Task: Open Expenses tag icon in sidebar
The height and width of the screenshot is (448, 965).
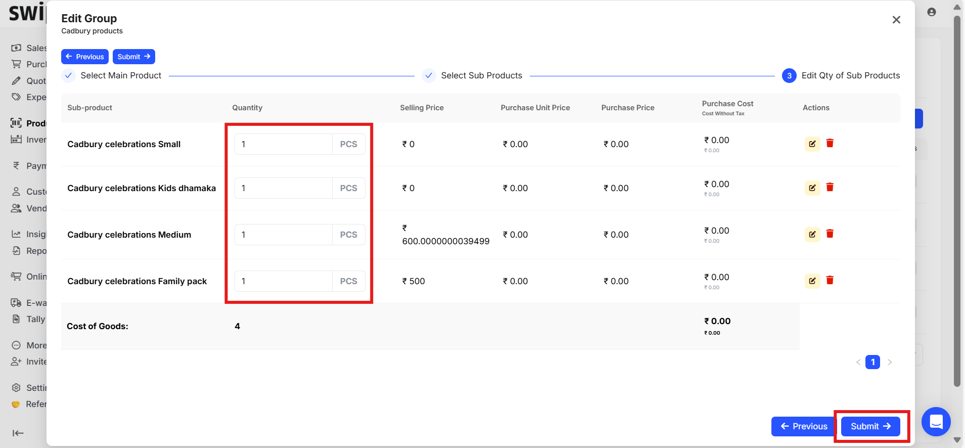Action: click(17, 97)
